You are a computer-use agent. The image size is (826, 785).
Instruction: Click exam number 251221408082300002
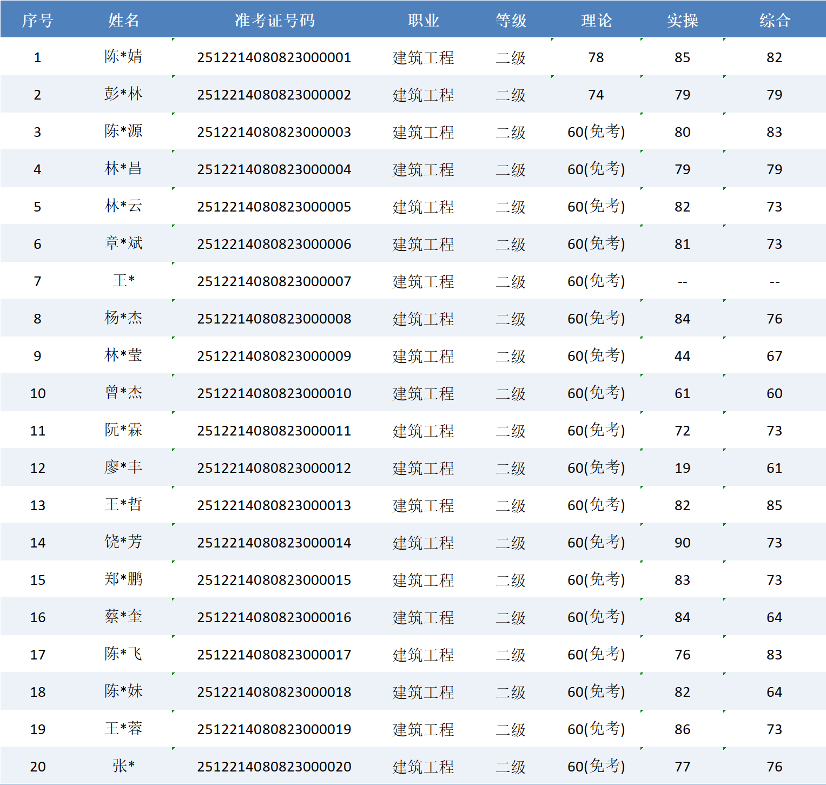tap(274, 95)
